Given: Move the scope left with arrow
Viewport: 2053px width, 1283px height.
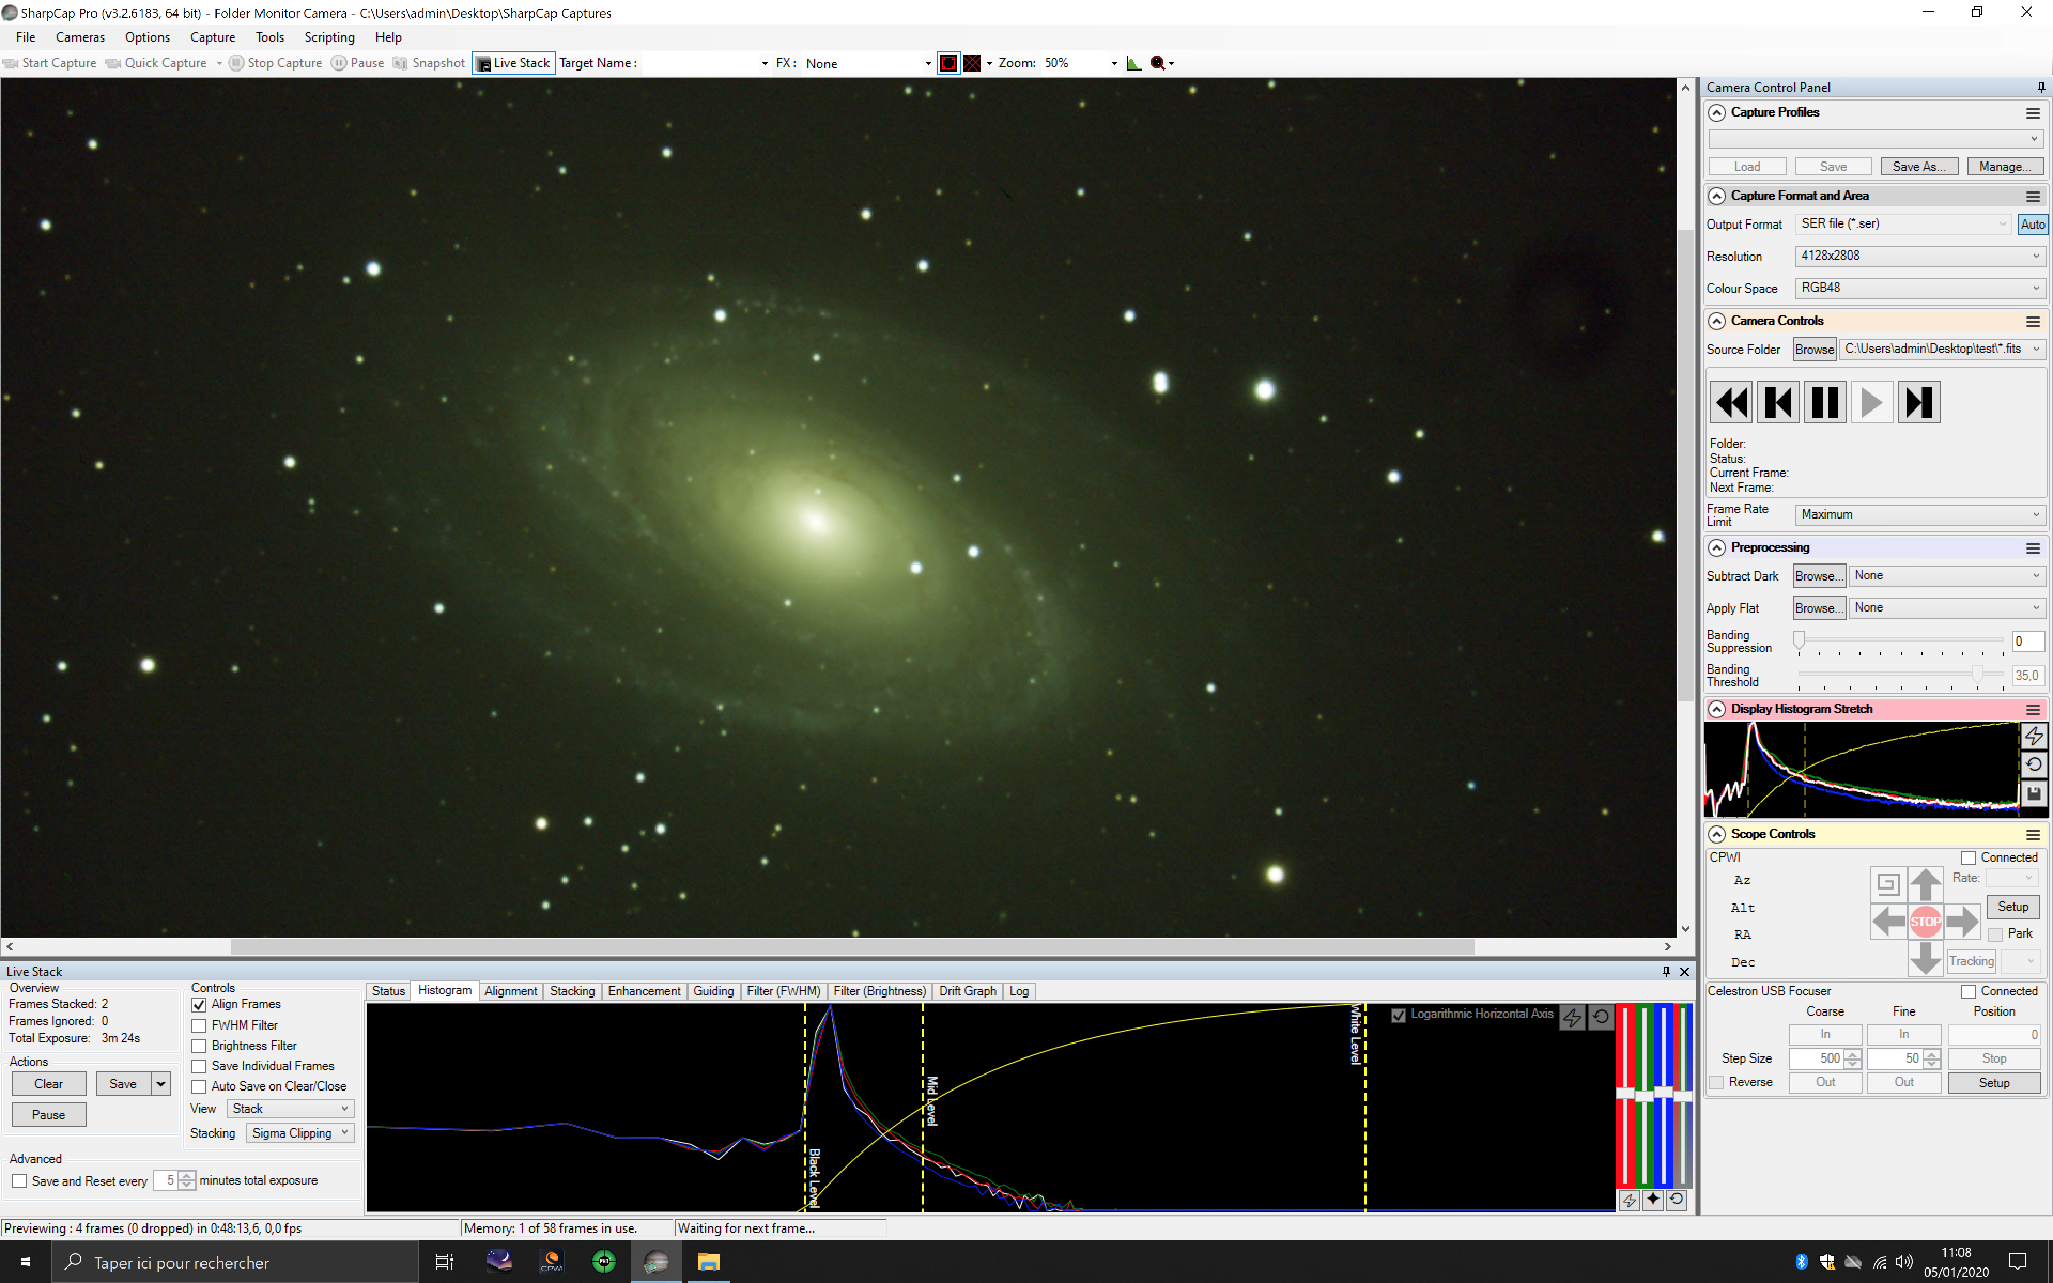Looking at the screenshot, I should coord(1888,922).
